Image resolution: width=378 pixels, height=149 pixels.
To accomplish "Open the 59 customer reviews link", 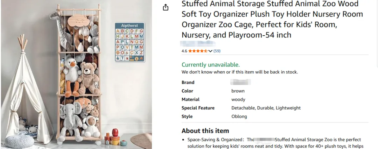I will (x=217, y=51).
